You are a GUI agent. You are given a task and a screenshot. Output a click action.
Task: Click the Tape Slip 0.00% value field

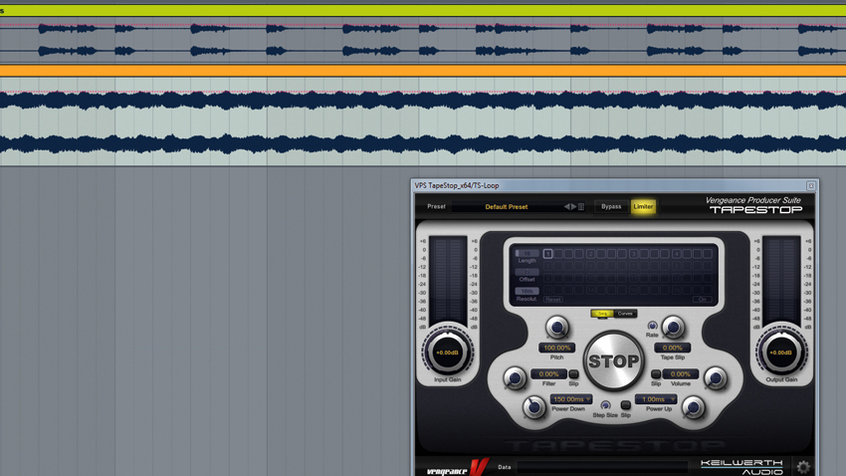pyautogui.click(x=672, y=349)
